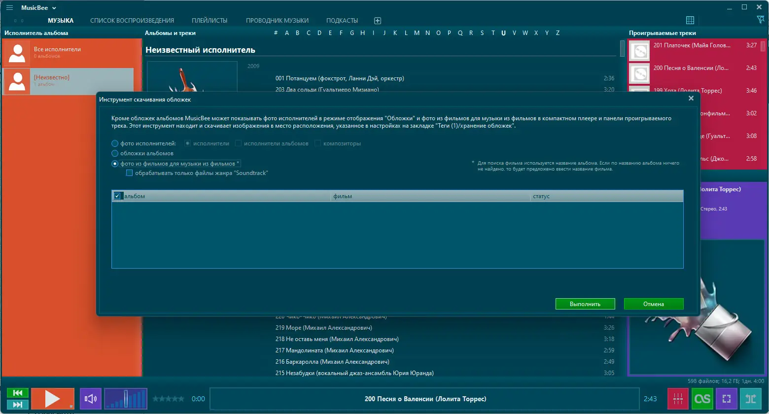The image size is (769, 414).
Task: Jump to letter M in alphabet bar
Action: pos(417,33)
